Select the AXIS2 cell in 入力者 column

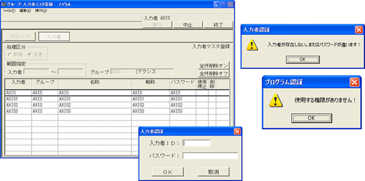coord(18,105)
